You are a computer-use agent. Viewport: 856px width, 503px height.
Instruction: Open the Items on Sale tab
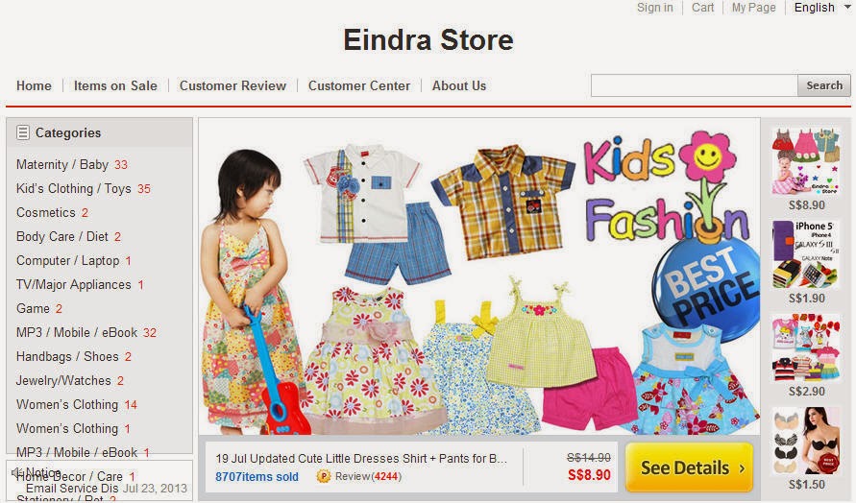[115, 85]
